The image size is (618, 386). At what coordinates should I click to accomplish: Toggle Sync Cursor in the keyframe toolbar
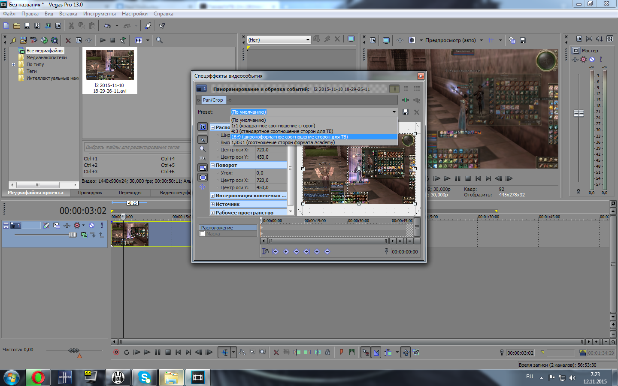click(266, 251)
